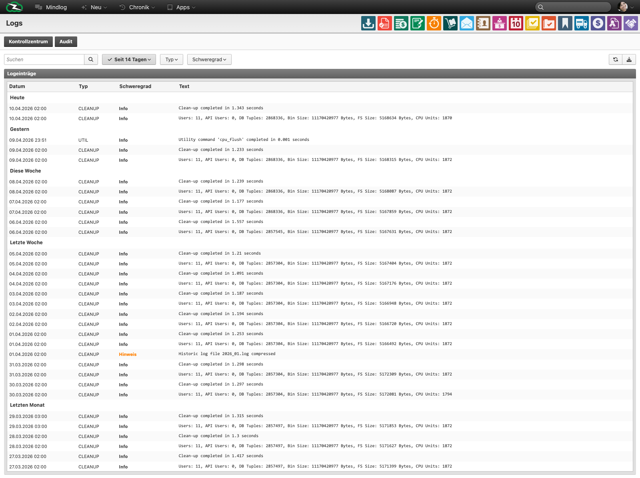Open the blue envelope mail icon
The image size is (640, 478).
click(466, 23)
